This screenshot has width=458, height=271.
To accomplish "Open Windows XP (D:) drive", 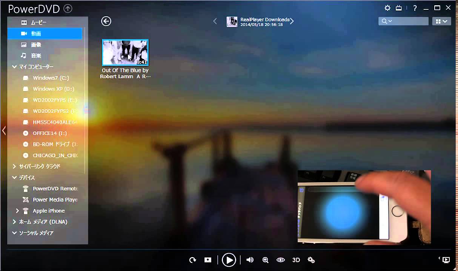I will (53, 89).
